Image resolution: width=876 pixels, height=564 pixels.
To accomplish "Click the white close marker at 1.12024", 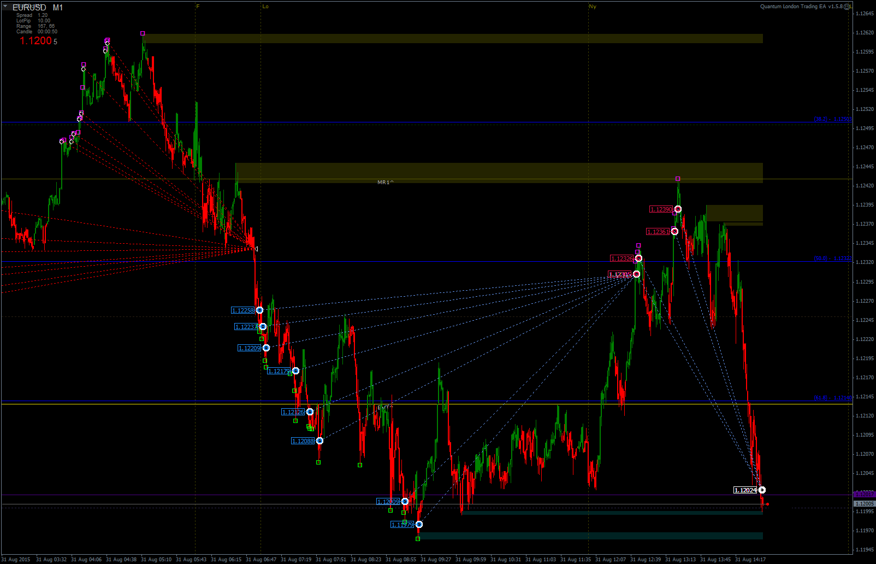I will click(762, 490).
